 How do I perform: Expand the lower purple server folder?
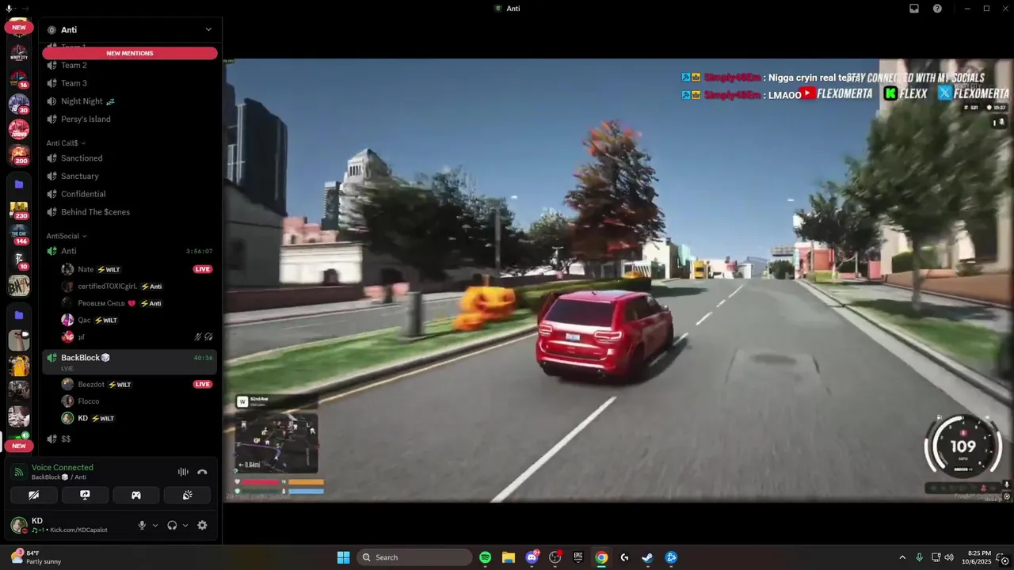[x=19, y=315]
